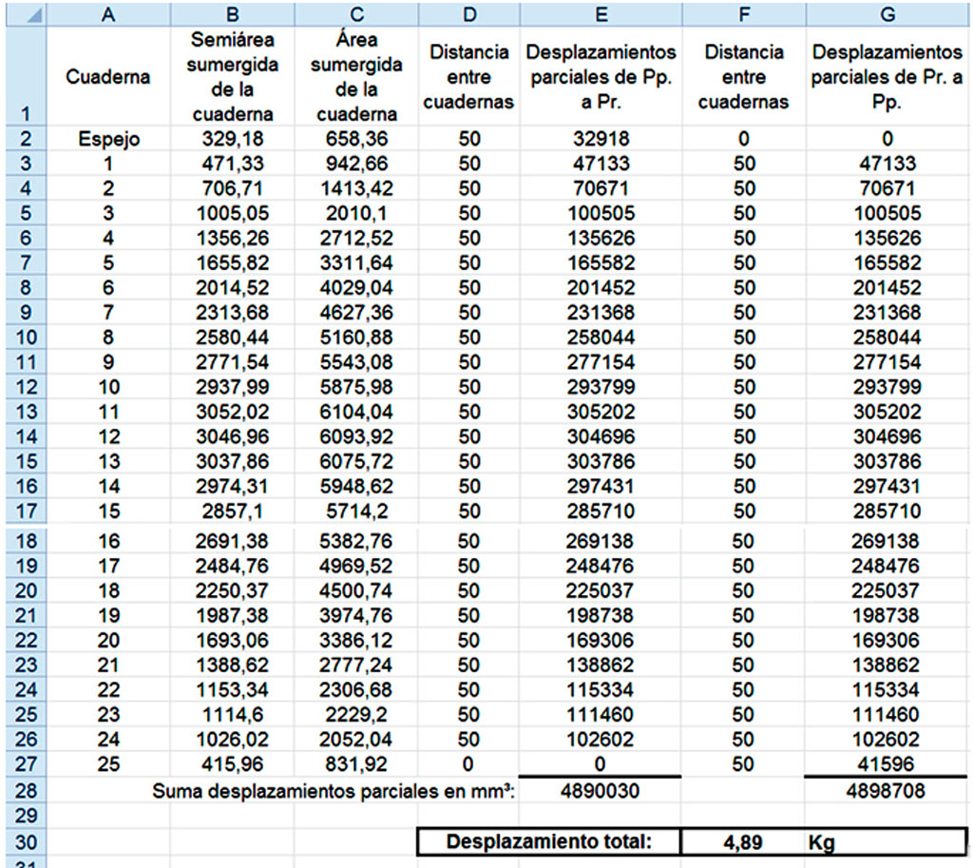Click the 1413,42 cell
Viewport: 973px width, 868px height.
[x=356, y=188]
